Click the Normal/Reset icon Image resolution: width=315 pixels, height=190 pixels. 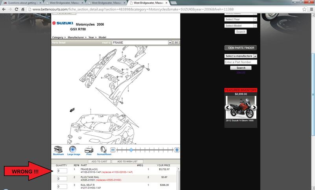click(104, 149)
